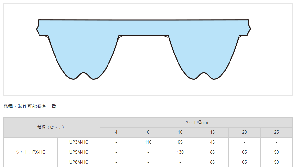Viewport: 295px width, 168px height.
Task: Click the 130 value cell
Action: (x=180, y=152)
